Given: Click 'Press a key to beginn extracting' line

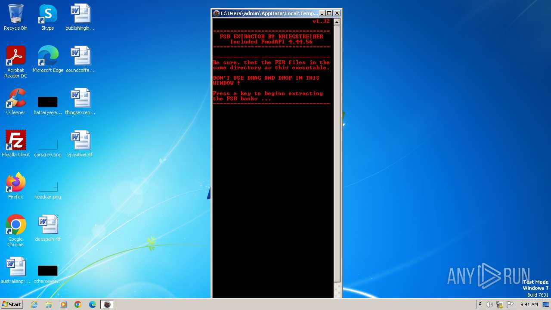Looking at the screenshot, I should point(268,93).
